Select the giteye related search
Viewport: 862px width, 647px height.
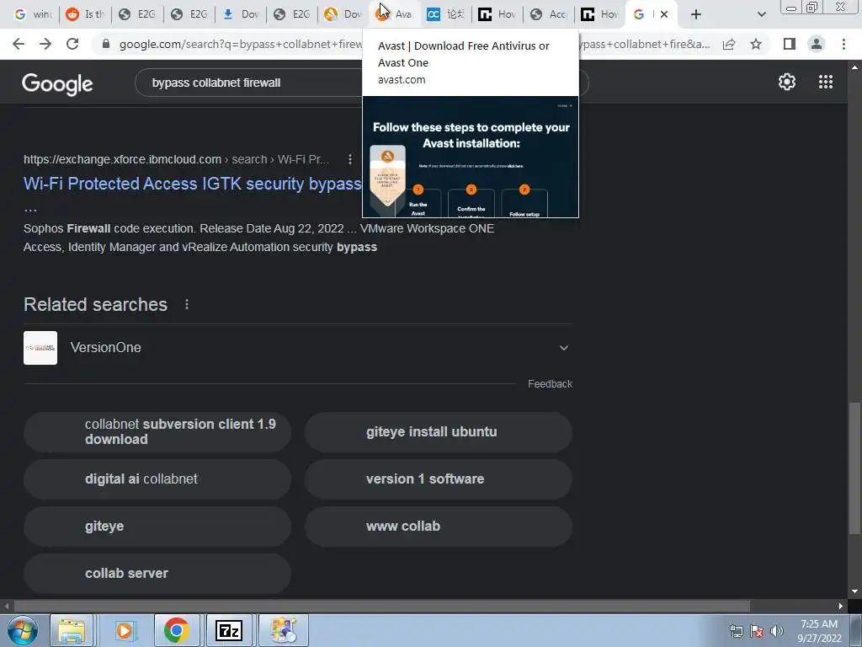click(157, 527)
